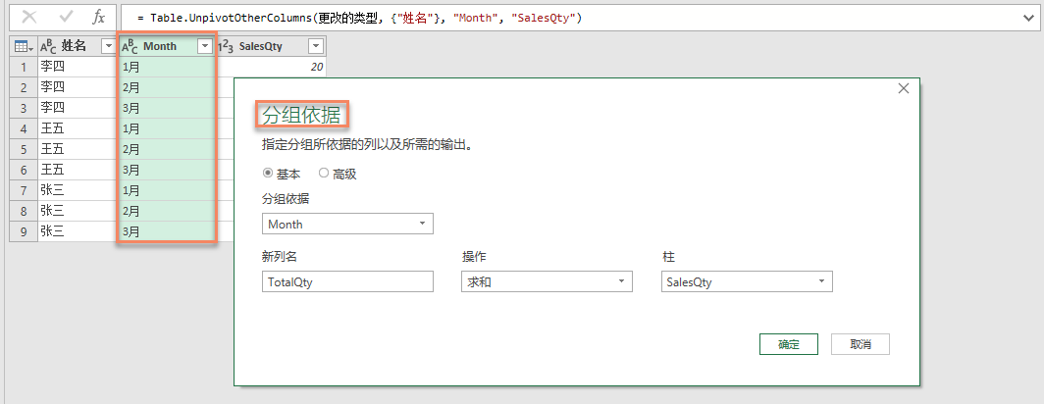The width and height of the screenshot is (1044, 404).
Task: Open the 姓名 column filter dropdown
Action: coord(107,47)
